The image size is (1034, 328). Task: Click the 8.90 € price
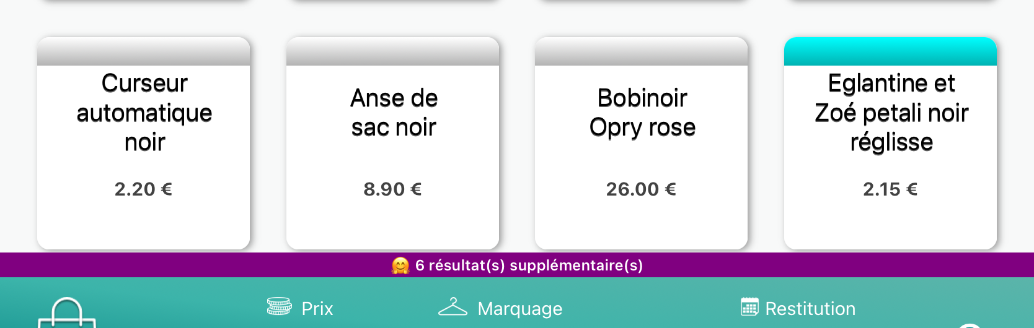pyautogui.click(x=392, y=189)
